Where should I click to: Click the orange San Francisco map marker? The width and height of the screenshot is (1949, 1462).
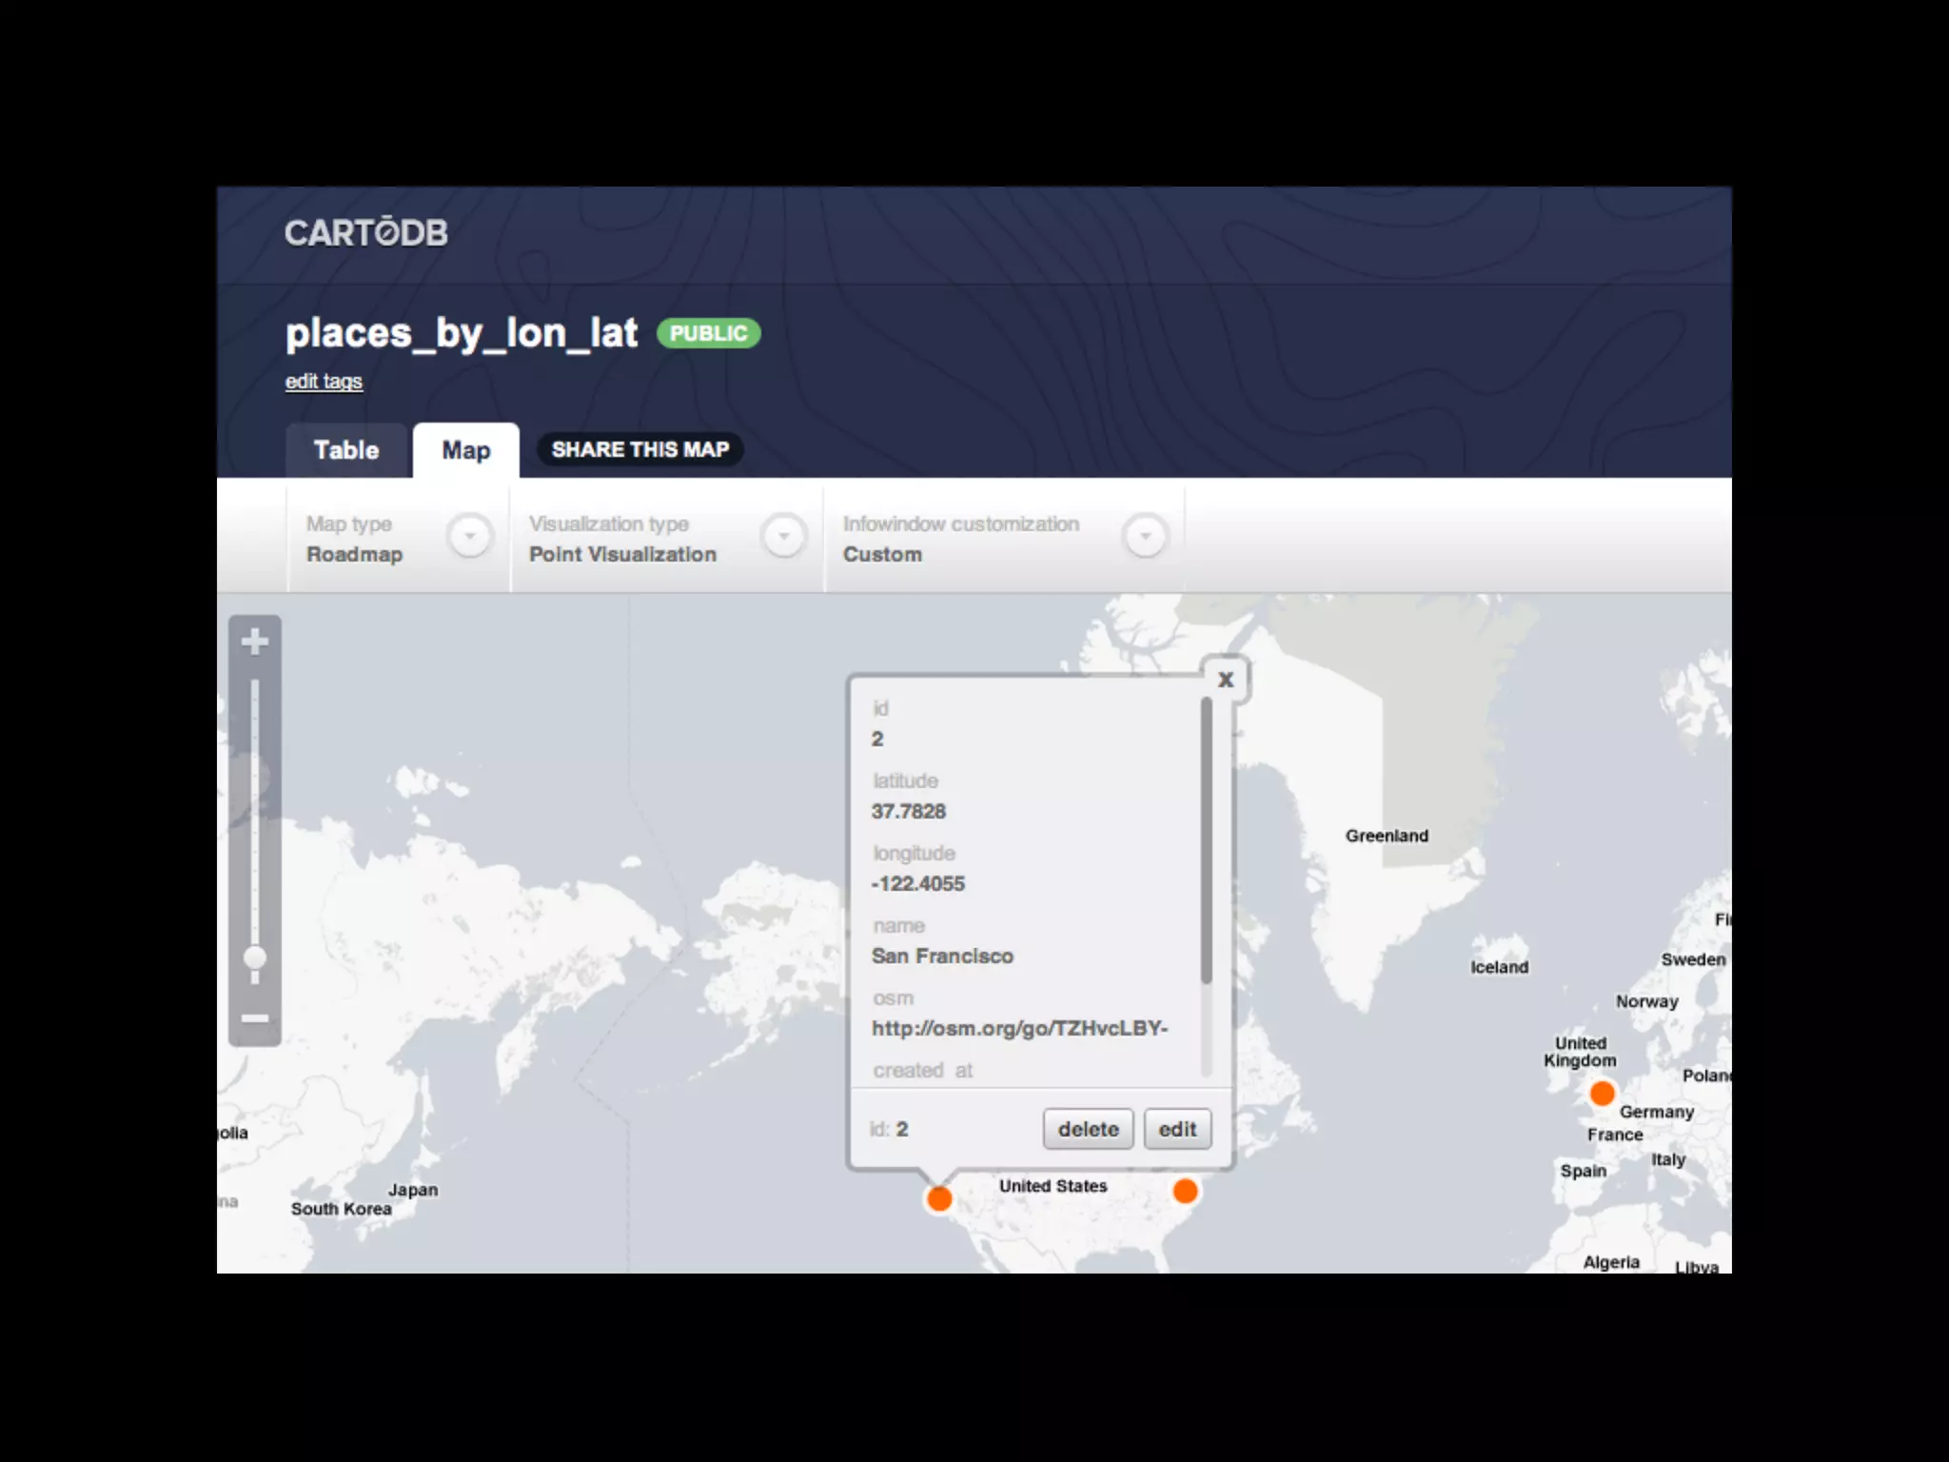[x=939, y=1198]
